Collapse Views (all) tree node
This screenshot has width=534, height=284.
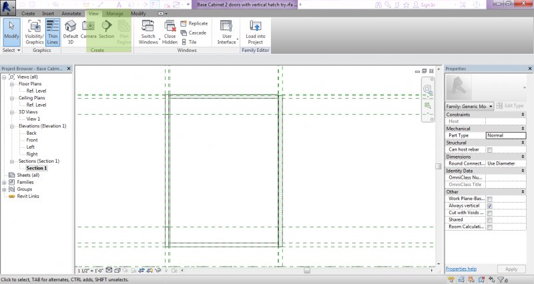(x=4, y=77)
